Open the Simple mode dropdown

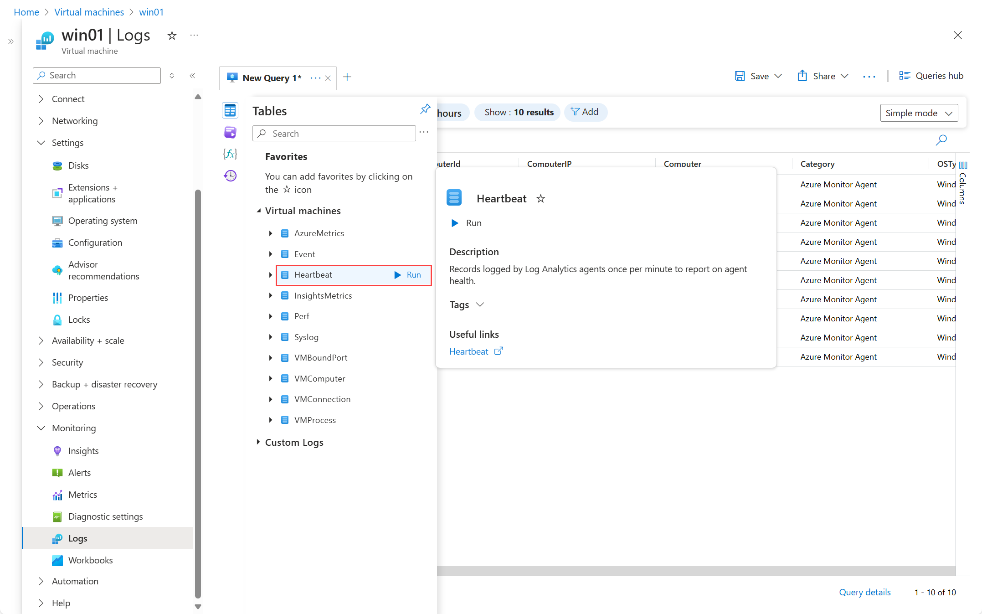pos(919,113)
